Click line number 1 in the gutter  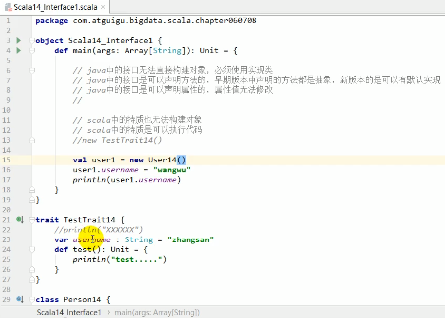pyautogui.click(x=8, y=21)
